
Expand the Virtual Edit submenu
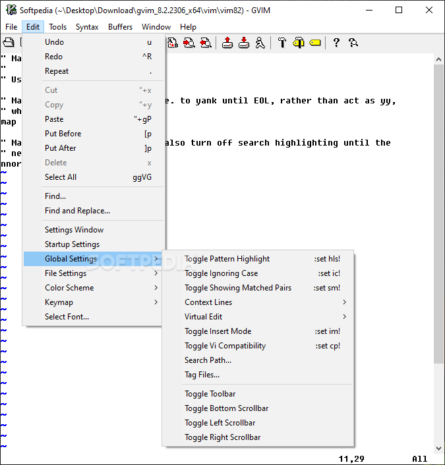[x=258, y=317]
